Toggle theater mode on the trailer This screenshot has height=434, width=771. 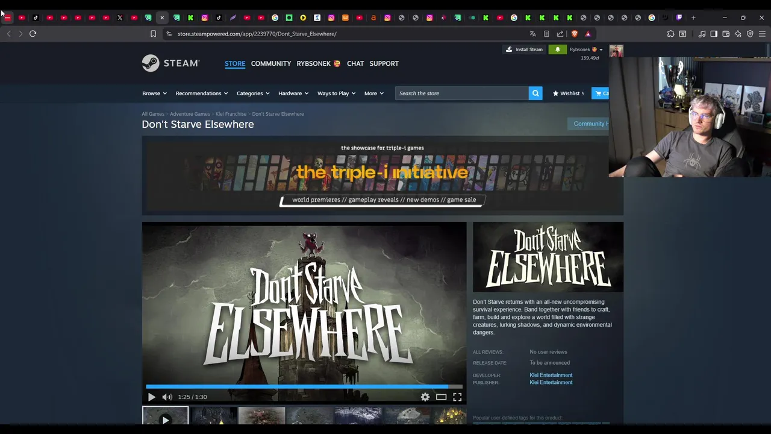442,397
